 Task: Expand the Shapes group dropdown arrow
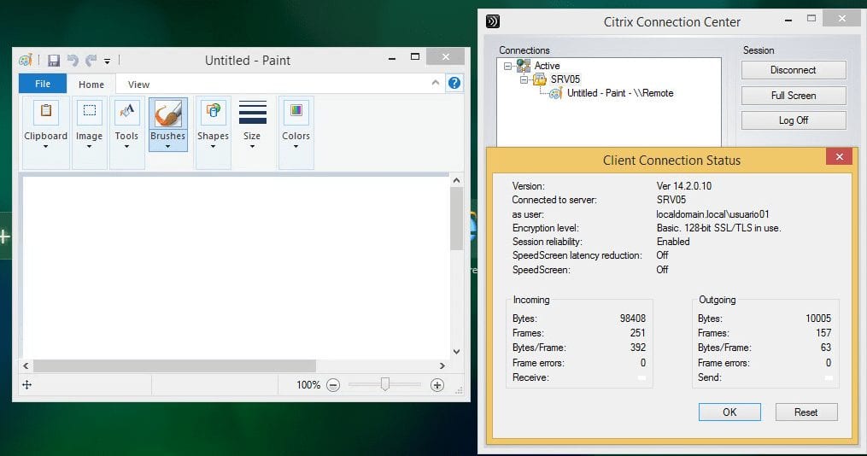pos(213,147)
